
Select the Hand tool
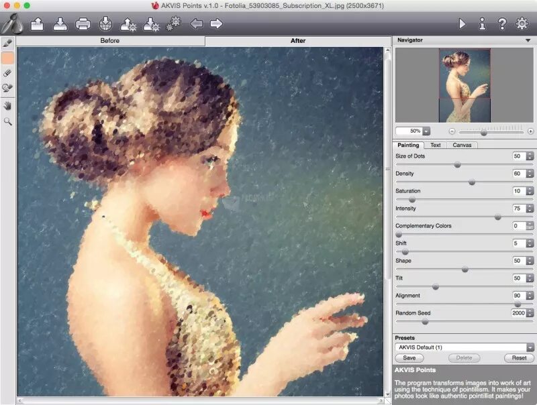[7, 106]
